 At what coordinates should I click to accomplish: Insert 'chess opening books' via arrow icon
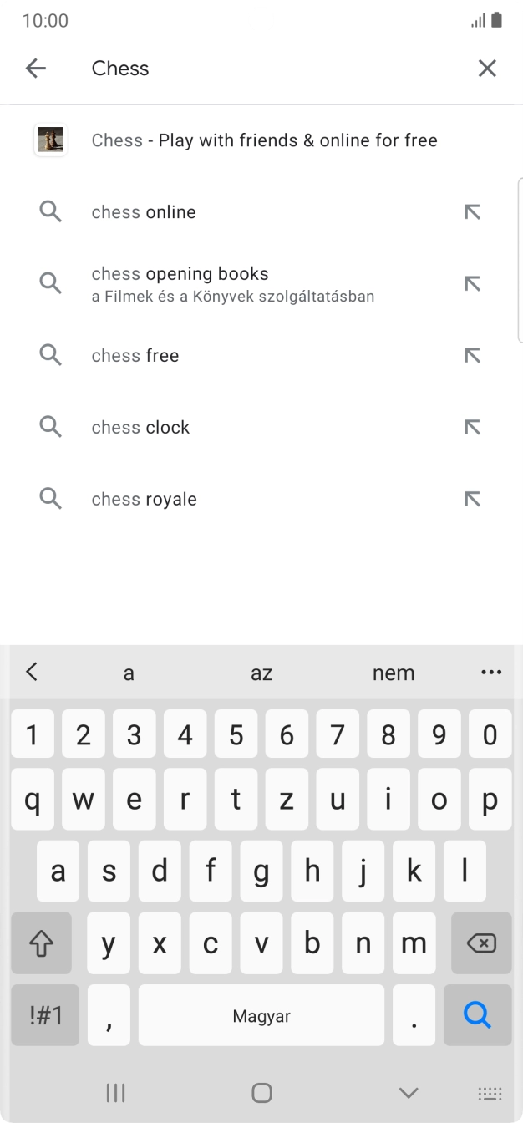[x=472, y=284]
